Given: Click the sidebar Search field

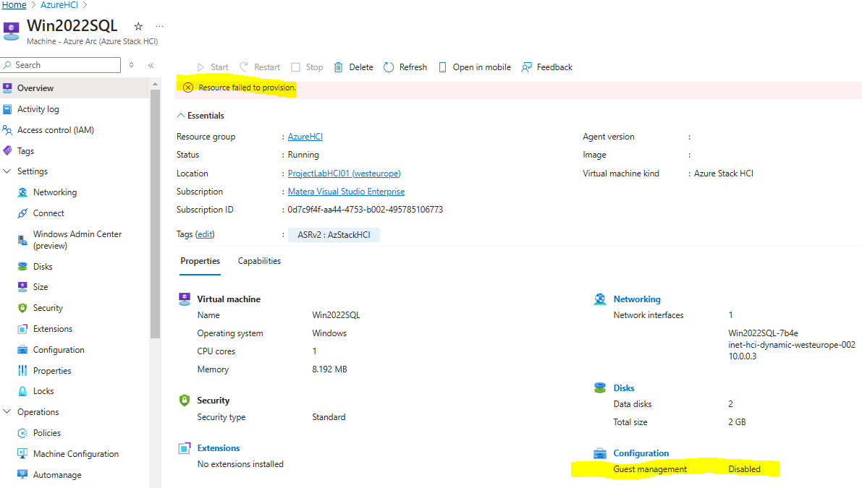Looking at the screenshot, I should point(61,65).
